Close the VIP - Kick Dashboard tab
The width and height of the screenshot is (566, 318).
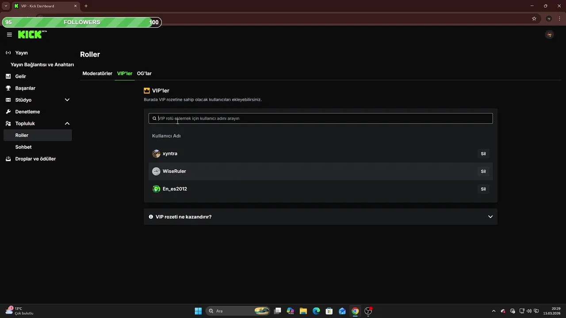tap(75, 6)
